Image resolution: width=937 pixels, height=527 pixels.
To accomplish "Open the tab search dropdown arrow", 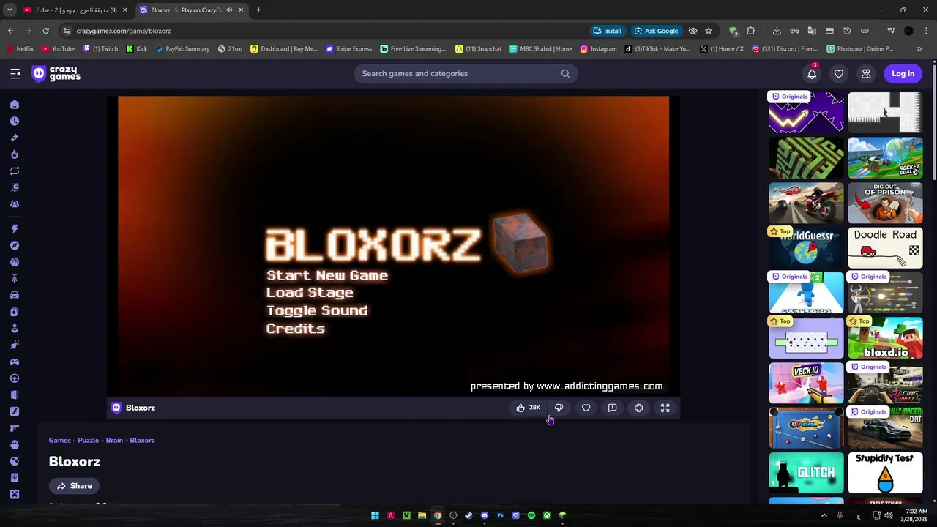I will pyautogui.click(x=10, y=10).
